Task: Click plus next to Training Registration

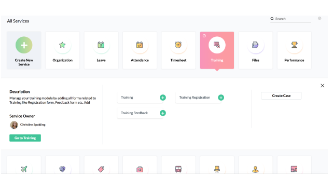Action: (221, 98)
